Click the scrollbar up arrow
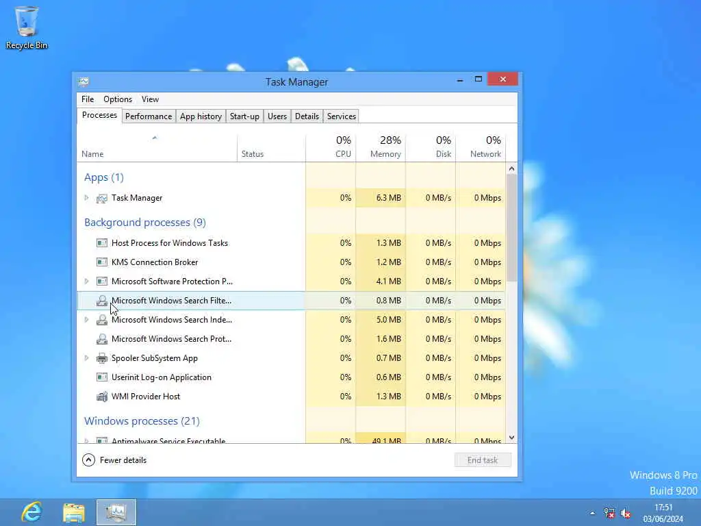Screen dimensions: 701x526 pos(512,168)
